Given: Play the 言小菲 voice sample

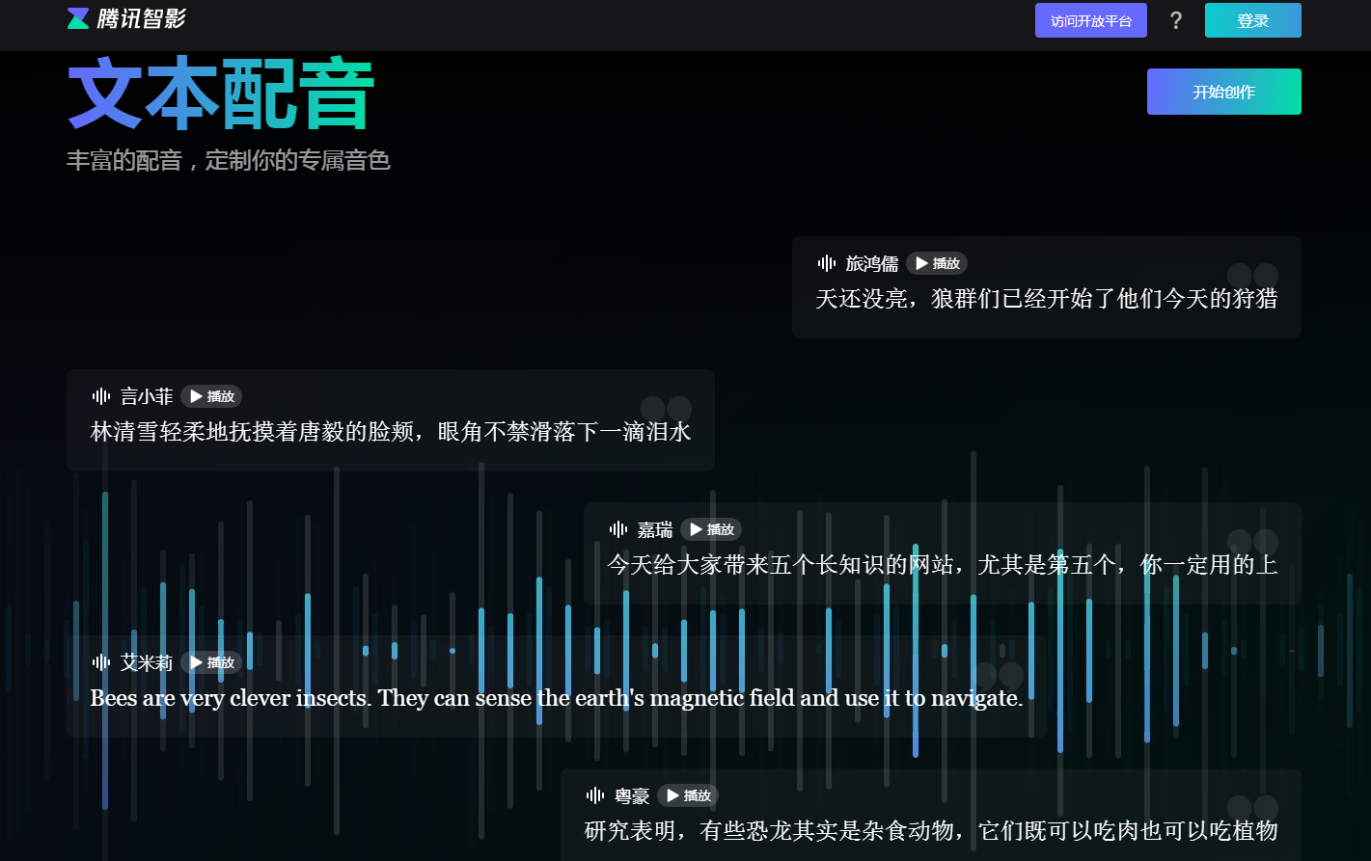Looking at the screenshot, I should (x=210, y=395).
